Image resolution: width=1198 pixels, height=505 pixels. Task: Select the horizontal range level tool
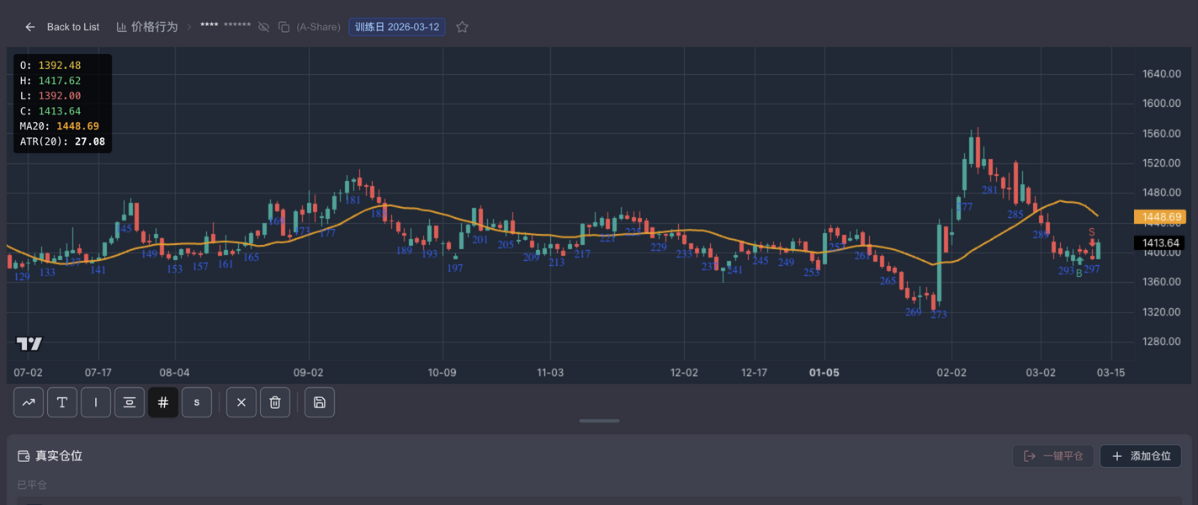click(130, 402)
